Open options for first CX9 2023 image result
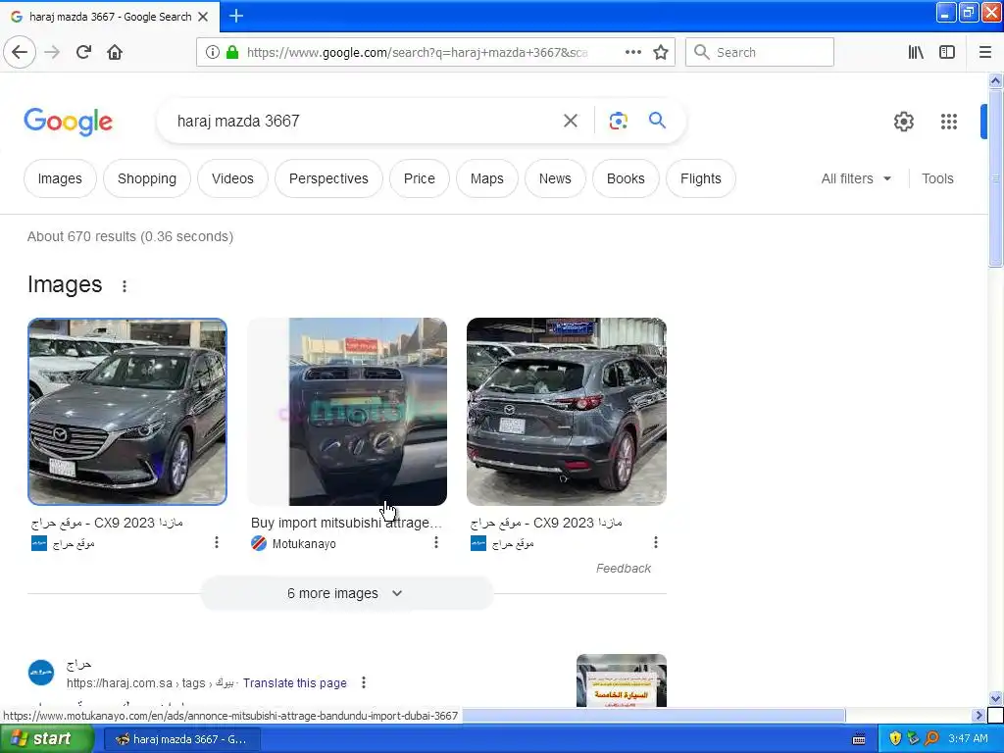Image resolution: width=1004 pixels, height=753 pixels. pos(217,542)
